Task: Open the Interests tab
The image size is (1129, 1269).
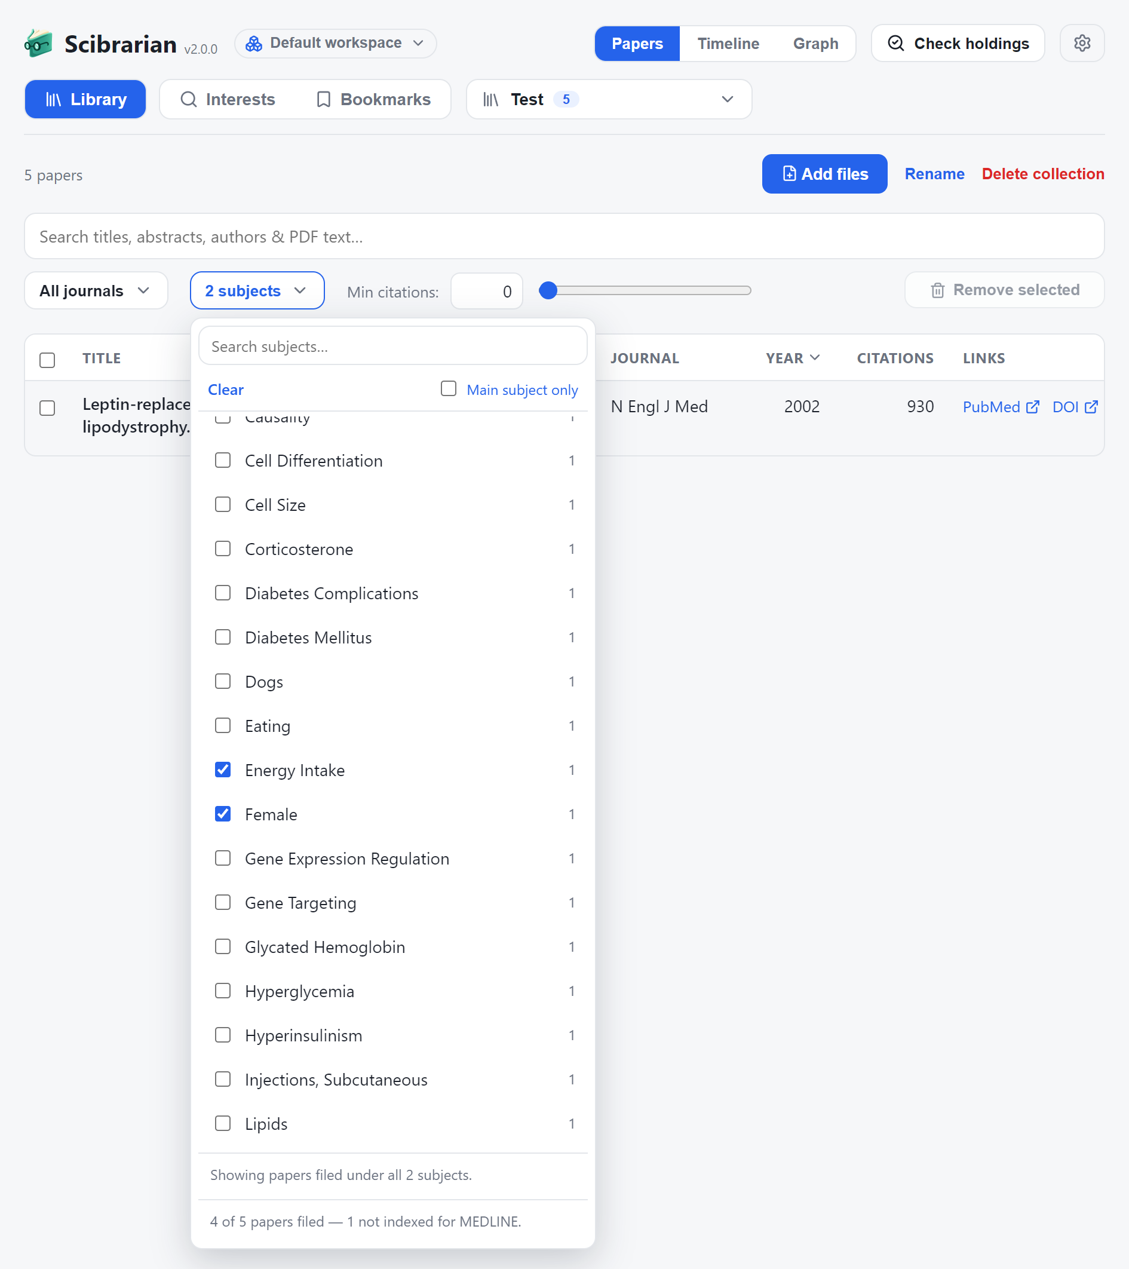Action: tap(228, 99)
